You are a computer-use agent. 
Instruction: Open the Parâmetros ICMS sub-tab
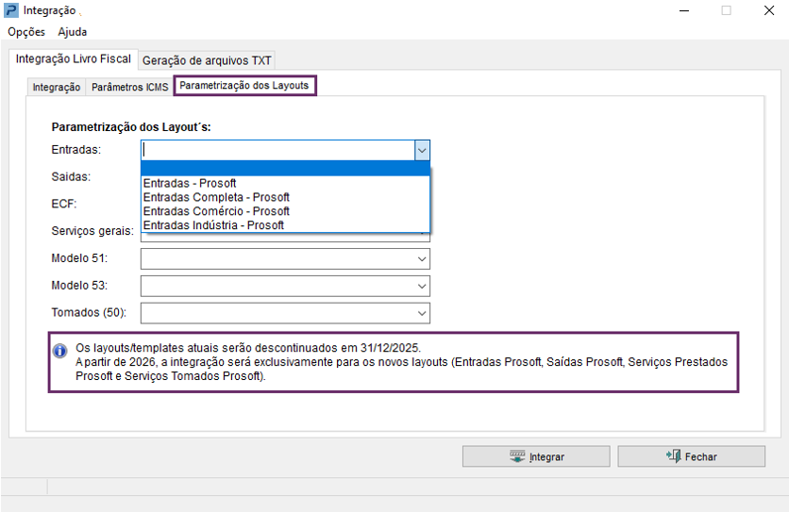[x=130, y=87]
